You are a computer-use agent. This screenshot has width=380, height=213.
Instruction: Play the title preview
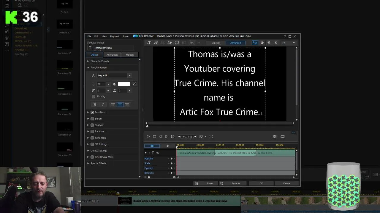(148, 136)
